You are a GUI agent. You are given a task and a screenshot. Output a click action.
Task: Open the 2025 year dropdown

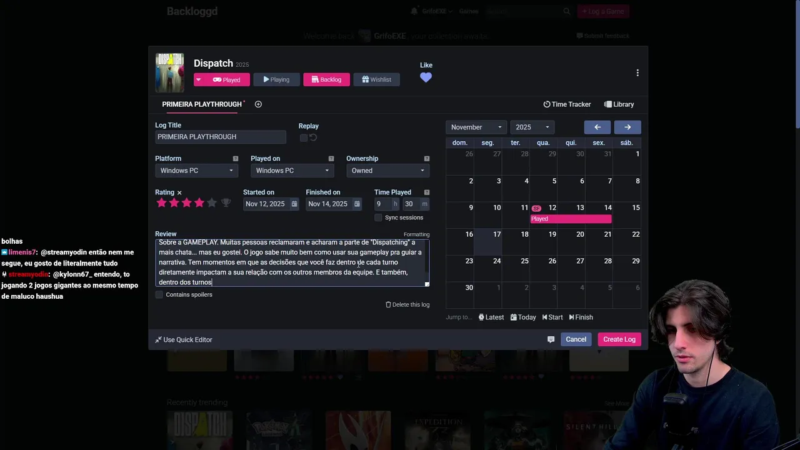[532, 127]
